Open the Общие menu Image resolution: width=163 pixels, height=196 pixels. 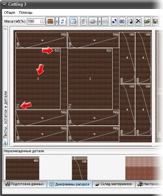coord(10,13)
